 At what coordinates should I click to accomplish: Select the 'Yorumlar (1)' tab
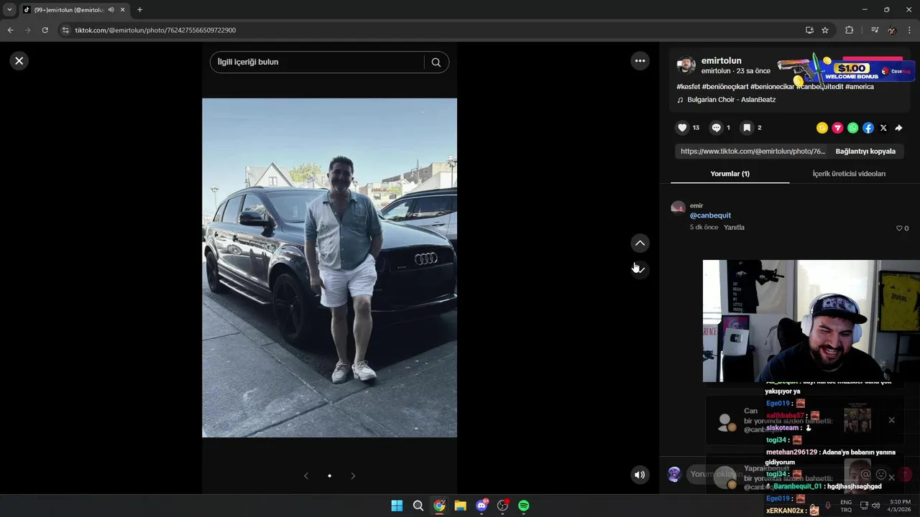(x=730, y=174)
